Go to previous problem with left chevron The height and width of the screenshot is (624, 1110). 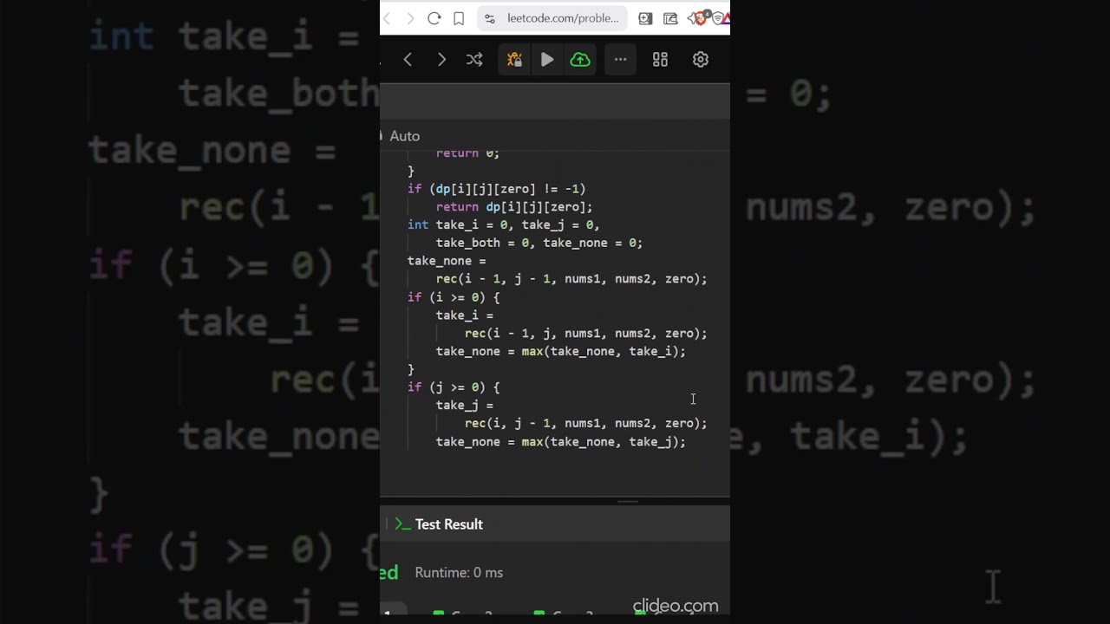[408, 59]
